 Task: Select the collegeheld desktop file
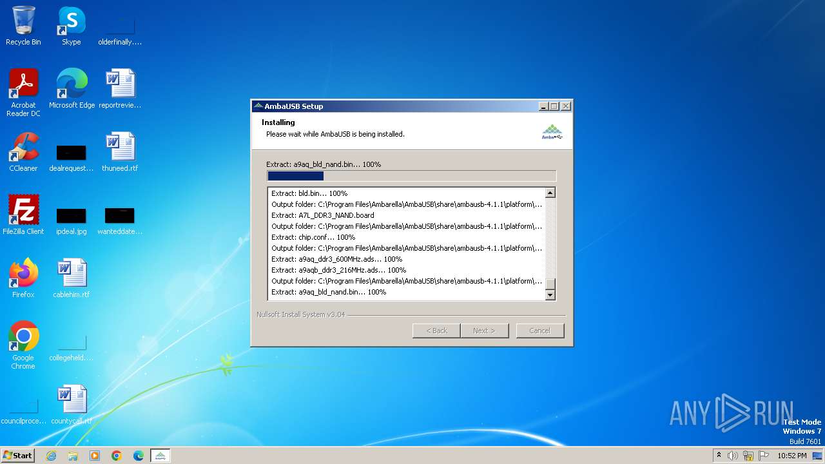pyautogui.click(x=71, y=345)
